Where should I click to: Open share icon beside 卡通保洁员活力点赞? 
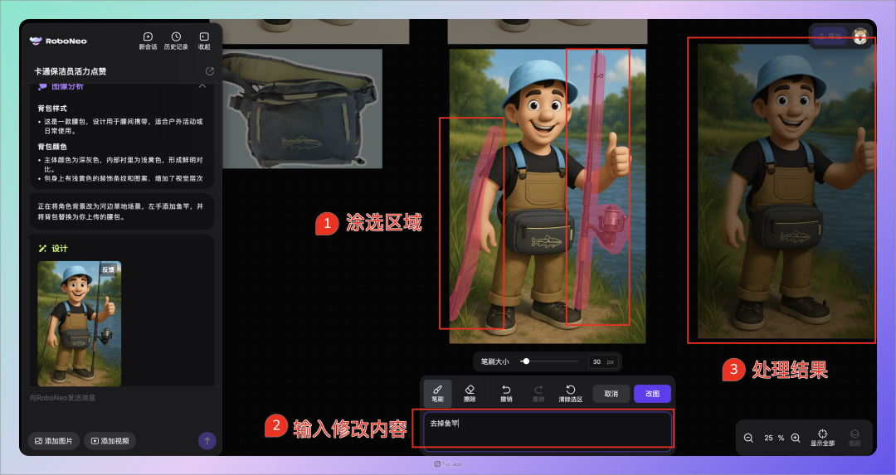coord(210,71)
